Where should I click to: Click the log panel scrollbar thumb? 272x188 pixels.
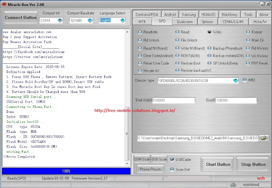tap(127, 134)
